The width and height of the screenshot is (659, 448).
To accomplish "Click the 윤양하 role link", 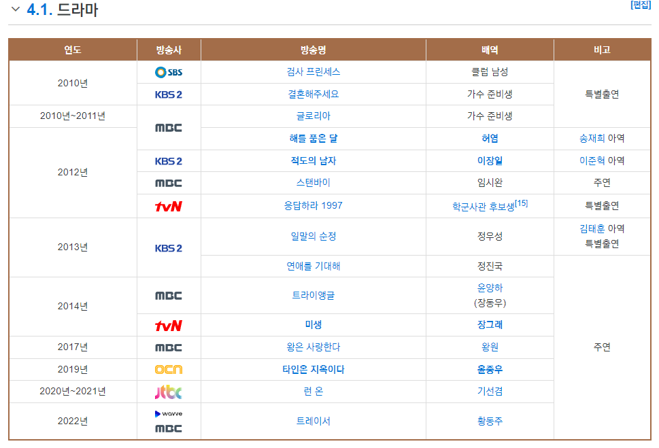I will [490, 288].
